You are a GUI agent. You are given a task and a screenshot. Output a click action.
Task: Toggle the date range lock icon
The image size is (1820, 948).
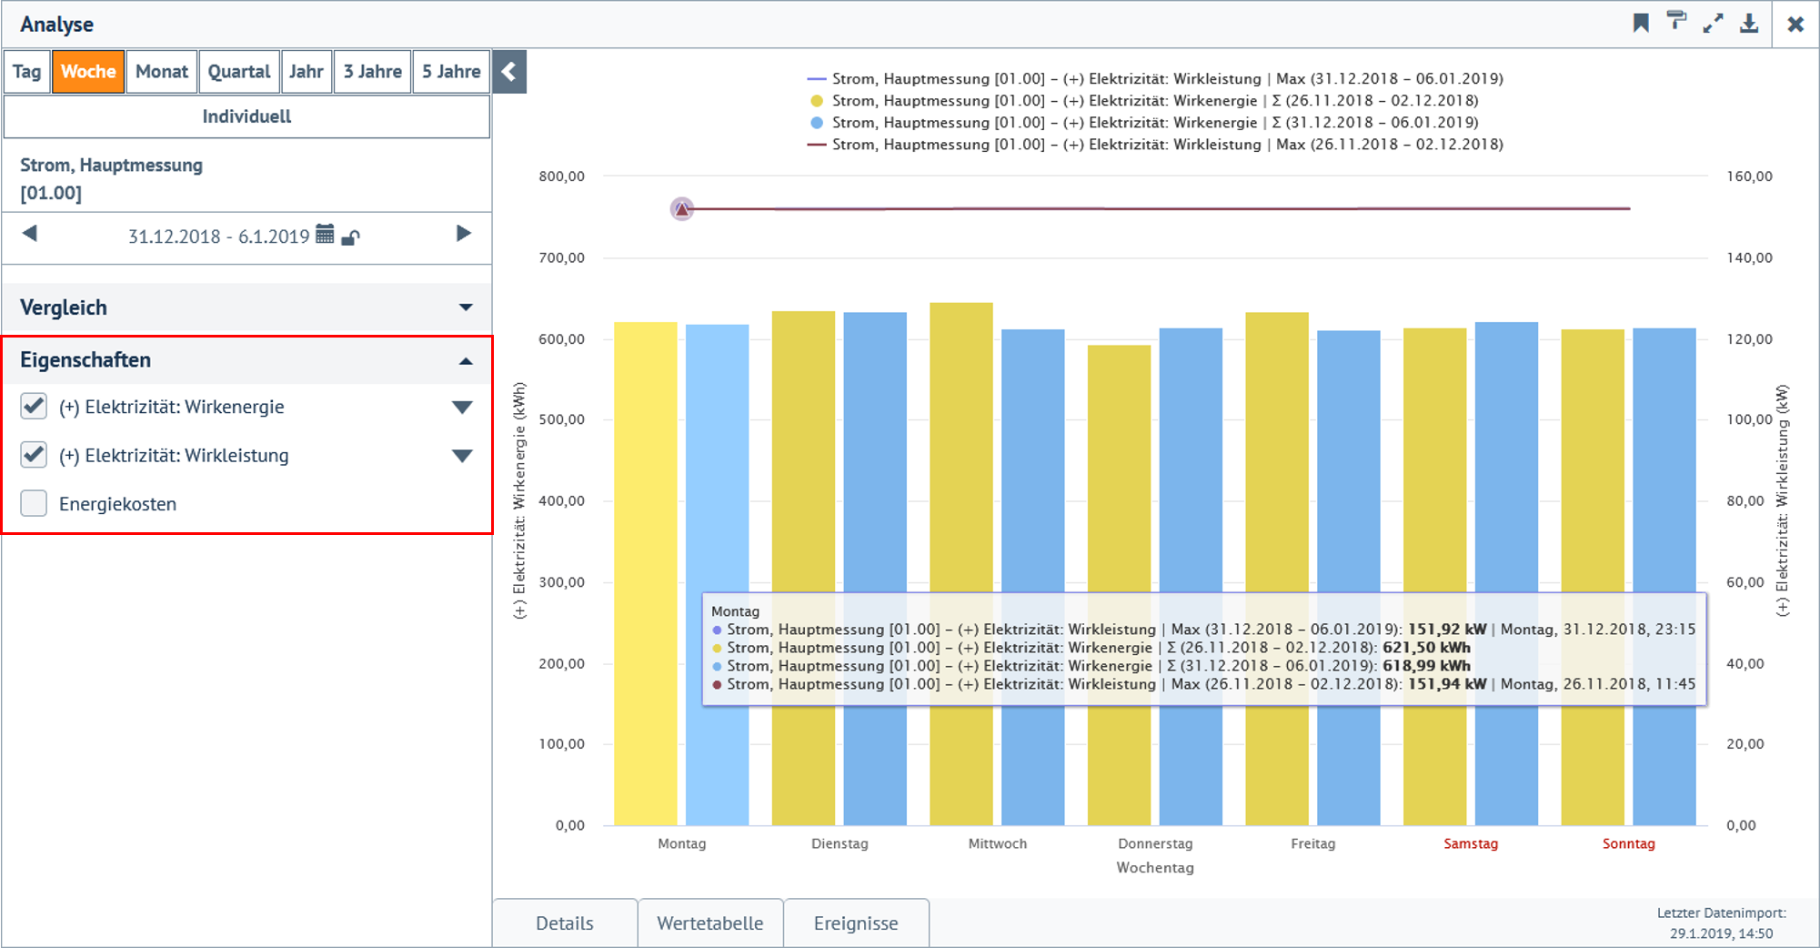coord(350,237)
